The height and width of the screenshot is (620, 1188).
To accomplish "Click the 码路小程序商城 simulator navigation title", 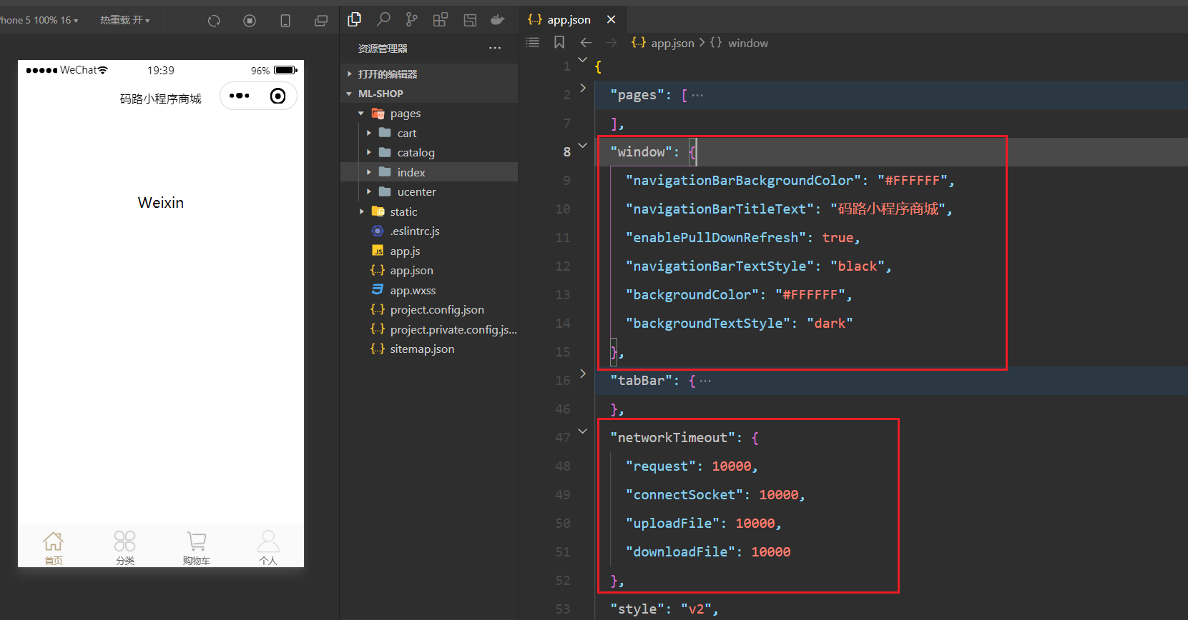I will pyautogui.click(x=161, y=99).
